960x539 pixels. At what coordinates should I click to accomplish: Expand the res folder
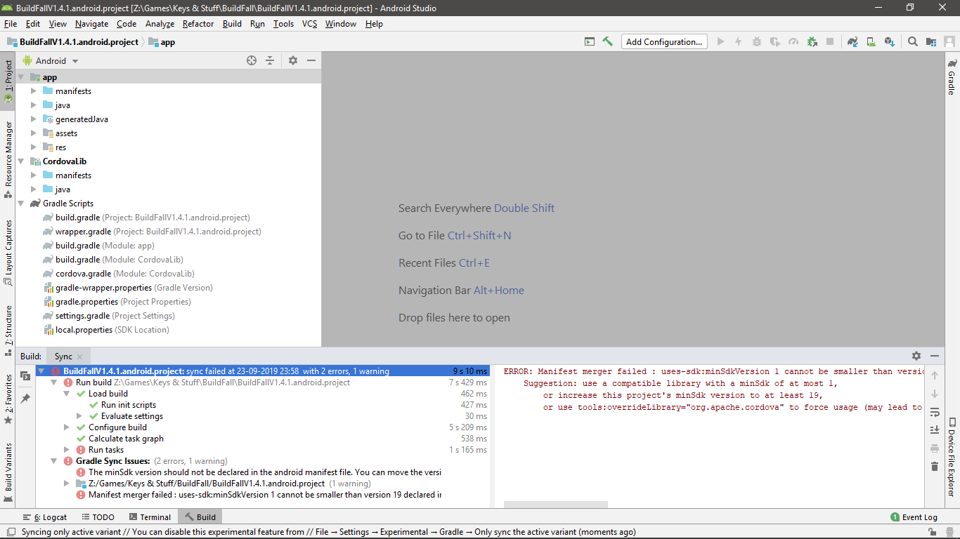34,147
